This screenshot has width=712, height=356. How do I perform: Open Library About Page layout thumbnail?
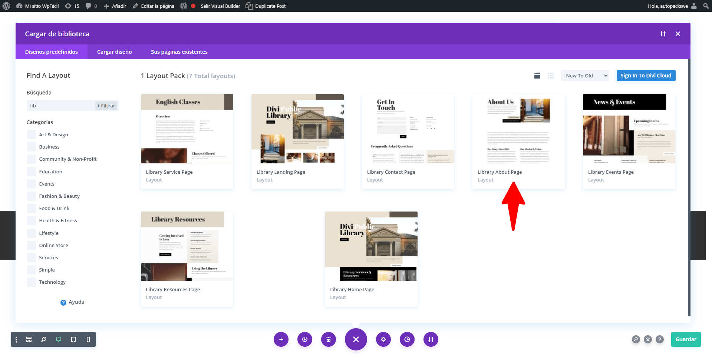(x=518, y=129)
